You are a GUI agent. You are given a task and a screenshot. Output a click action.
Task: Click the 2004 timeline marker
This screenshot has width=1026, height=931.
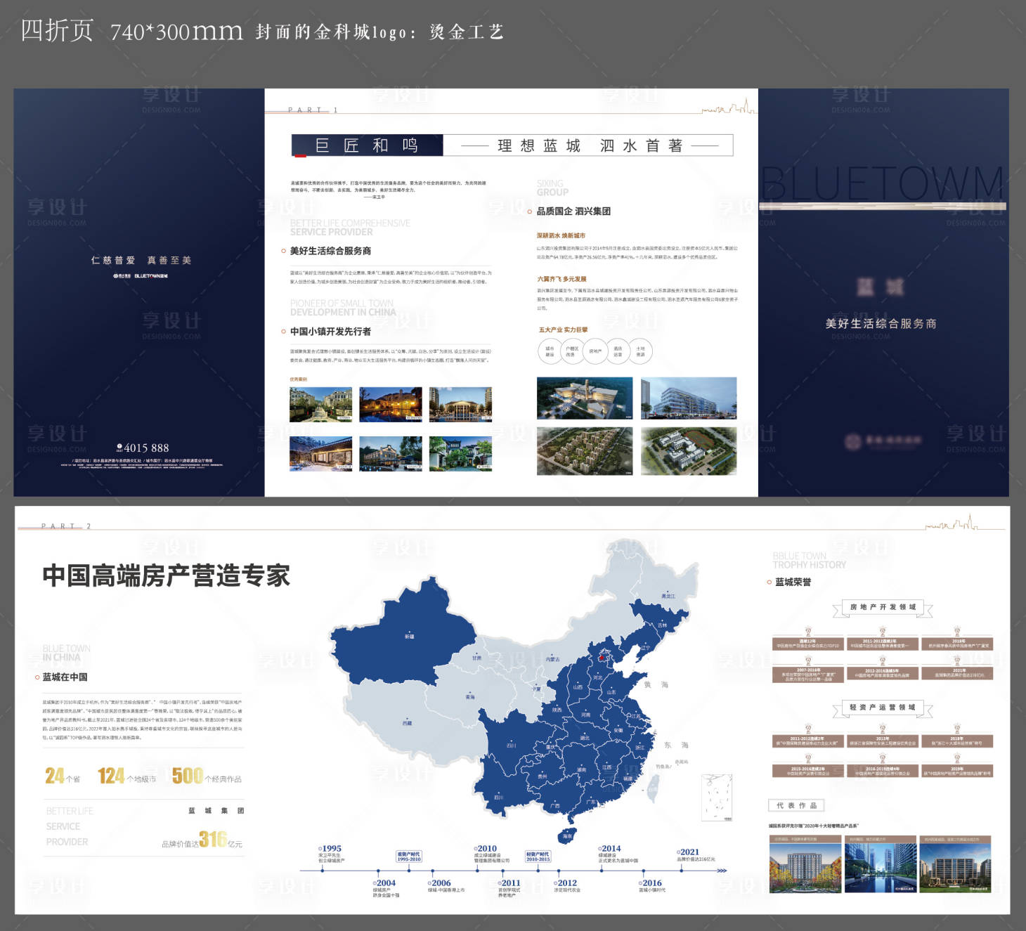click(384, 883)
